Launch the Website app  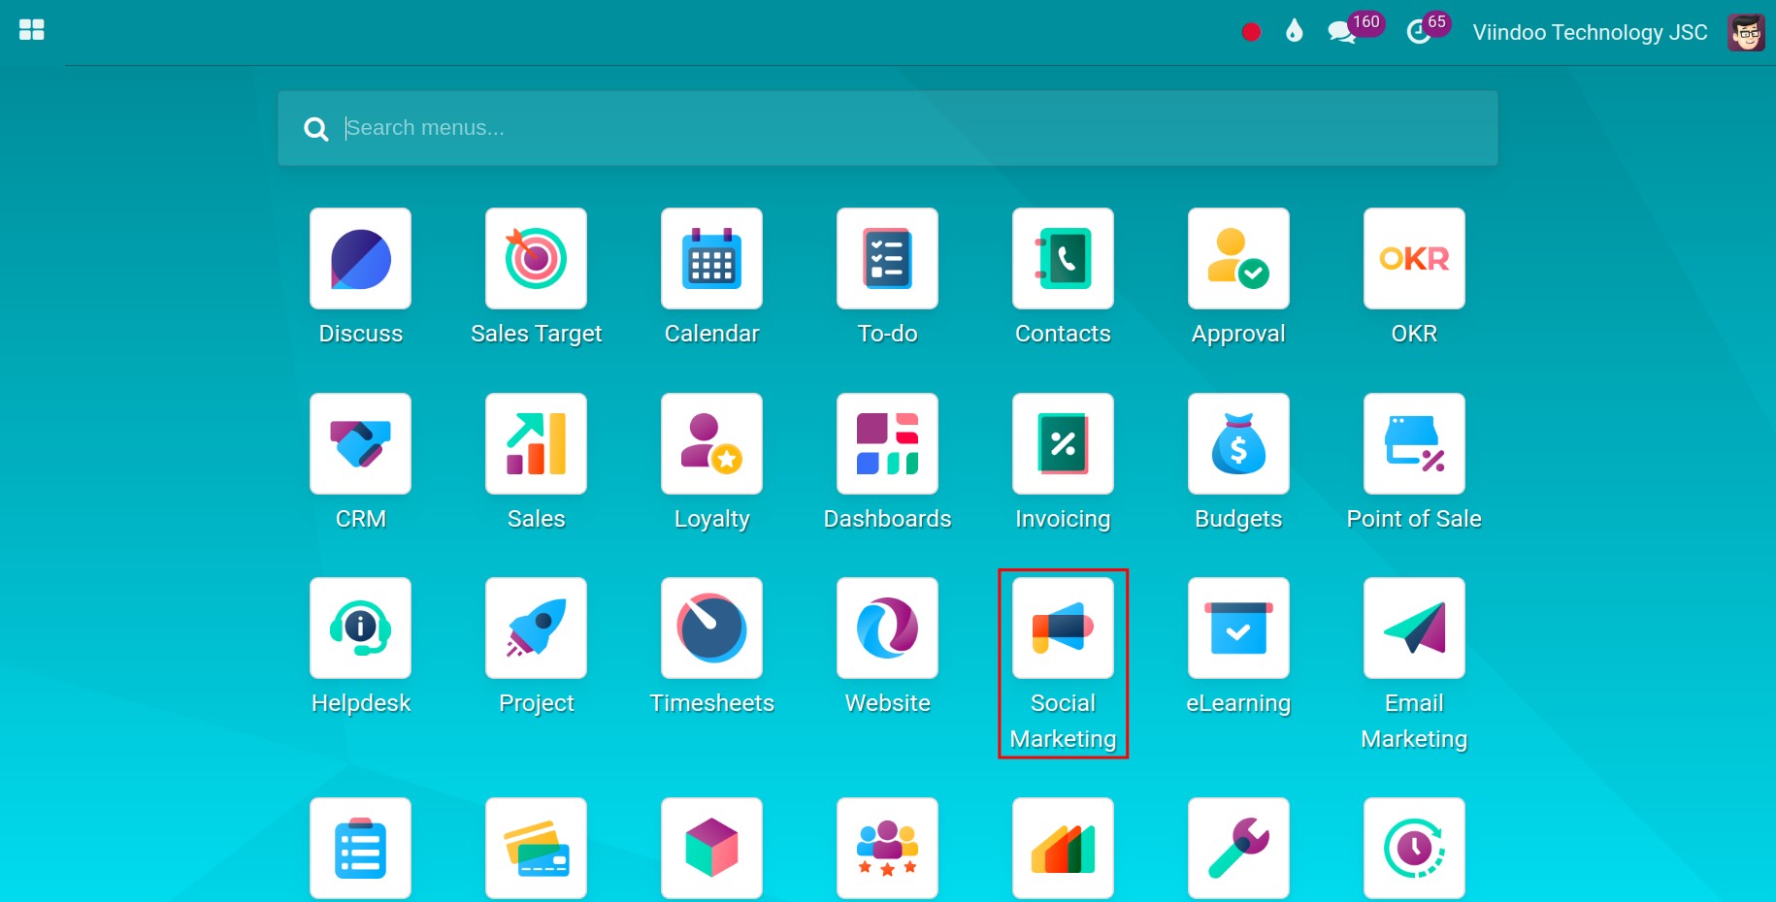click(x=887, y=628)
